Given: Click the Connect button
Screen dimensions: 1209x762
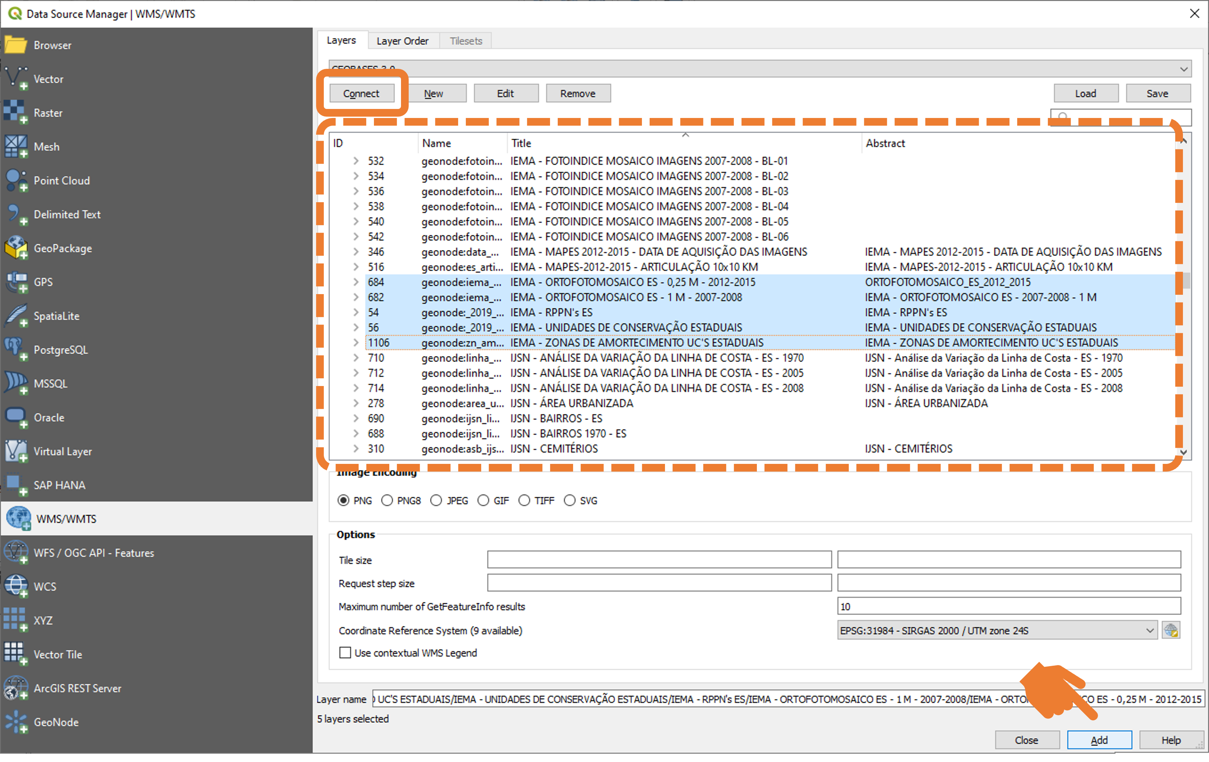Looking at the screenshot, I should pos(362,94).
